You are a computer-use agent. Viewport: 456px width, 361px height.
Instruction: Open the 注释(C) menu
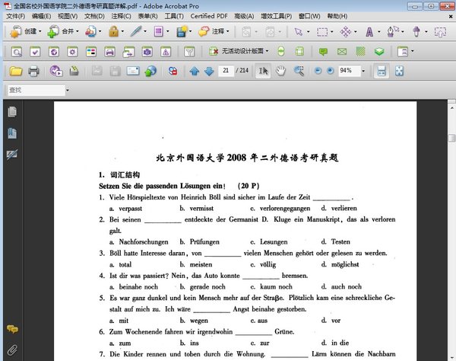(122, 16)
